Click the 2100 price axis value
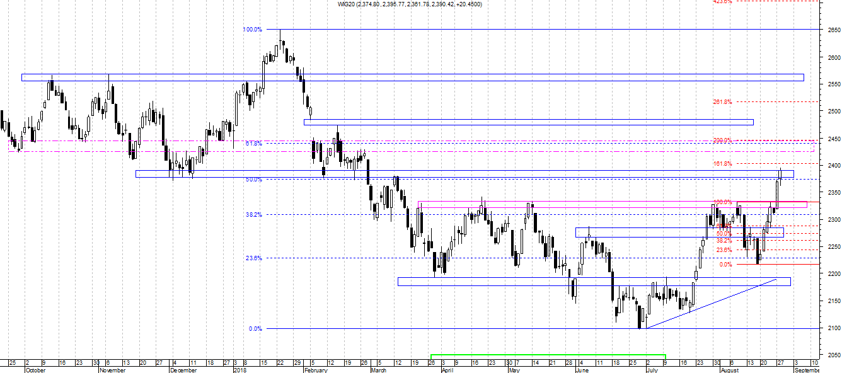The image size is (842, 373). point(832,328)
